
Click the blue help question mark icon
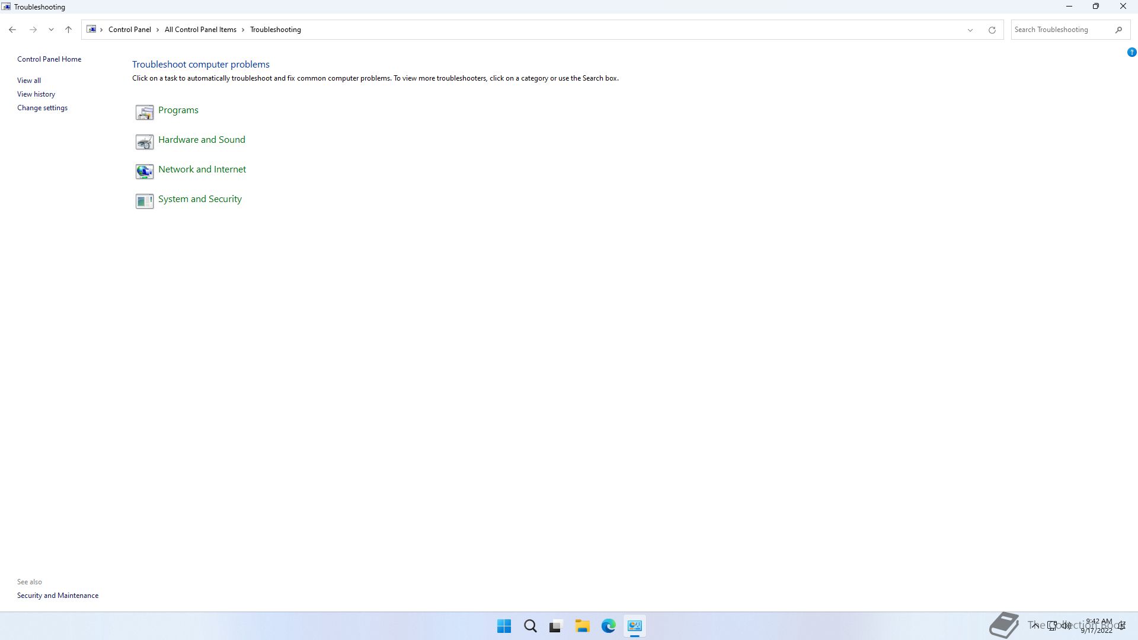(x=1131, y=52)
